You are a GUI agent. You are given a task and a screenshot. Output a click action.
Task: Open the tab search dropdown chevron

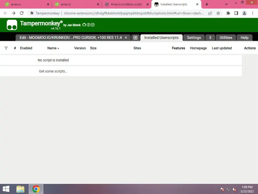click(227, 5)
